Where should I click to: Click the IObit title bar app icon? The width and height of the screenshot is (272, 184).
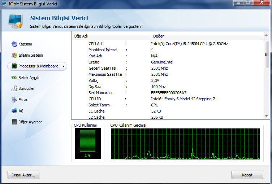[4, 4]
